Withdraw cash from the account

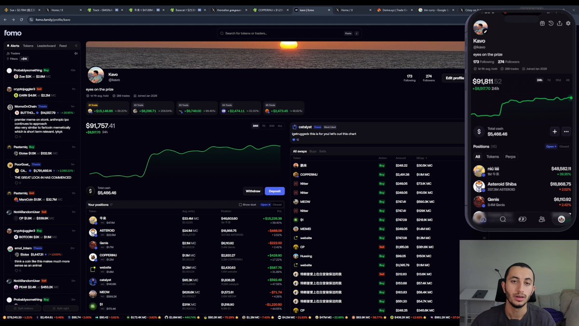pos(253,191)
